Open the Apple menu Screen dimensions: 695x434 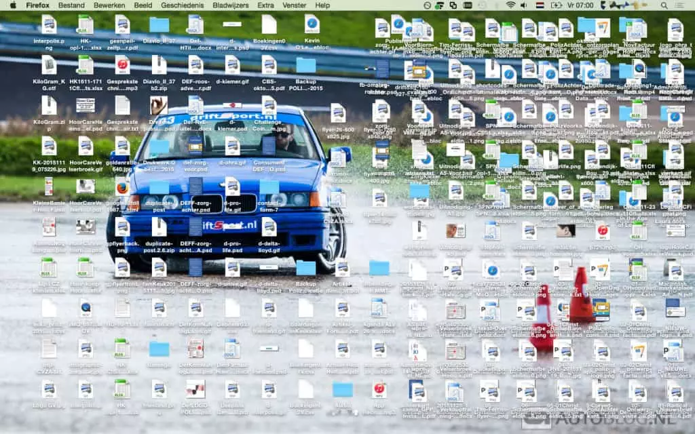tap(12, 5)
